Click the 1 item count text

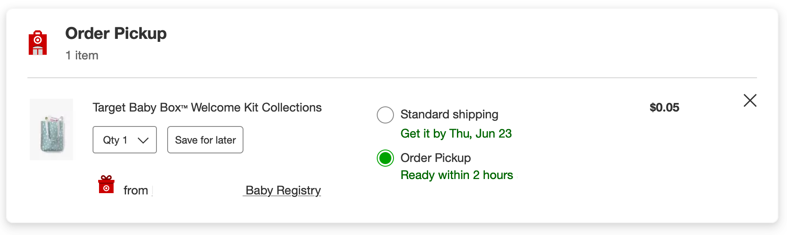(x=82, y=56)
